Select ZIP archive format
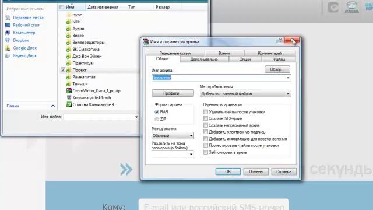 [x=157, y=119]
